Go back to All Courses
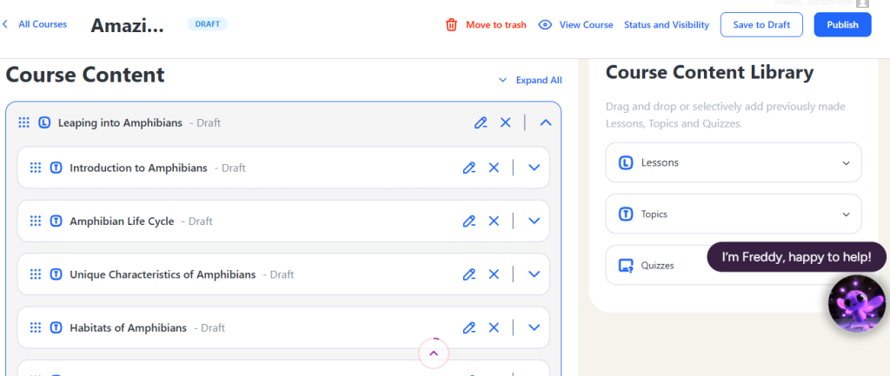 coord(35,24)
